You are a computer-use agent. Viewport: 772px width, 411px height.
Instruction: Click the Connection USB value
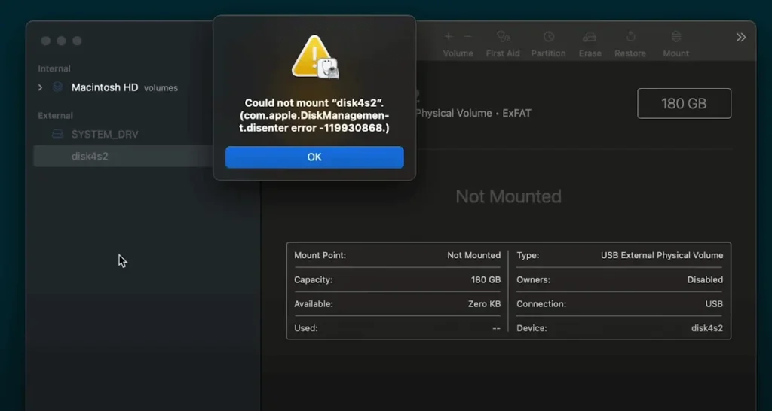pyautogui.click(x=713, y=304)
